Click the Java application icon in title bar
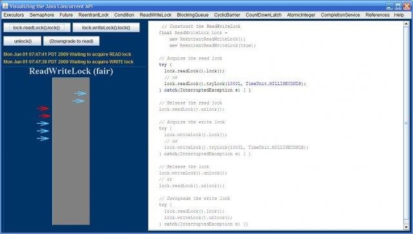413x234 pixels. 5,6
